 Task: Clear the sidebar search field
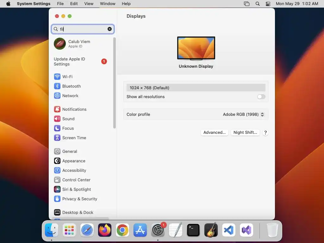click(109, 29)
